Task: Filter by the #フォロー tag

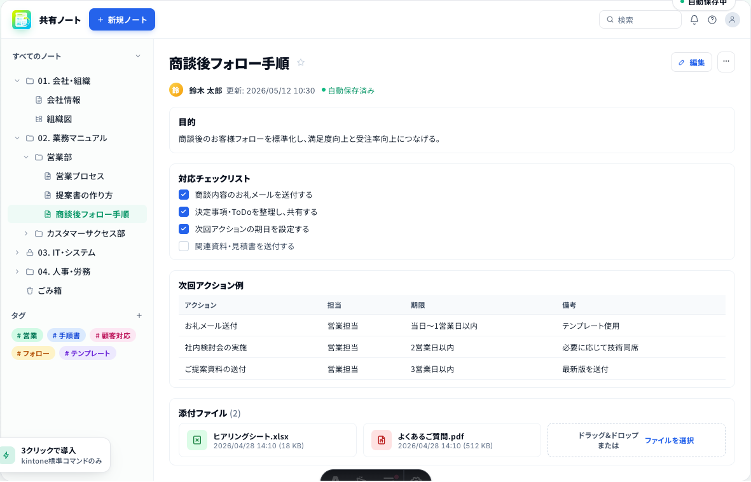Action: point(33,353)
